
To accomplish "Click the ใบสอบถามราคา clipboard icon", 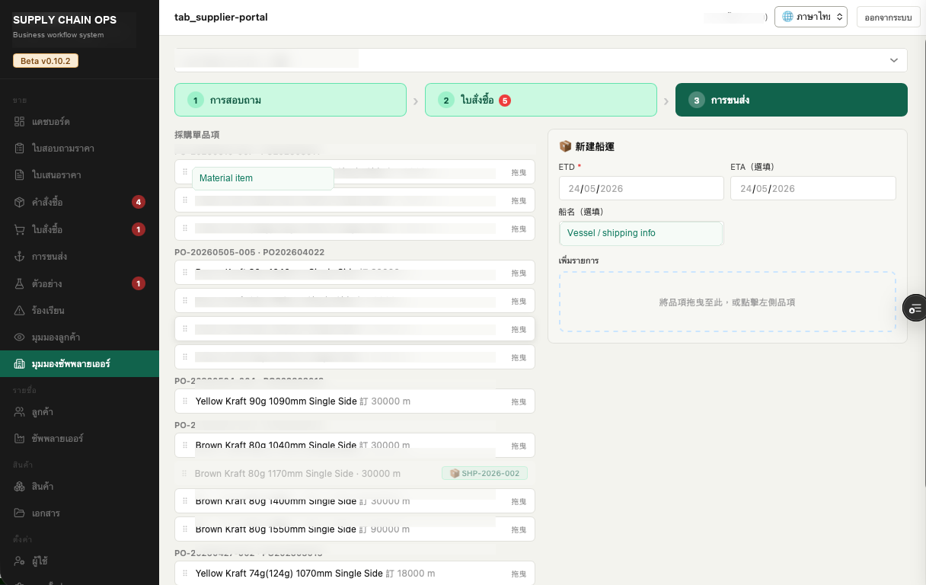I will (x=20, y=148).
